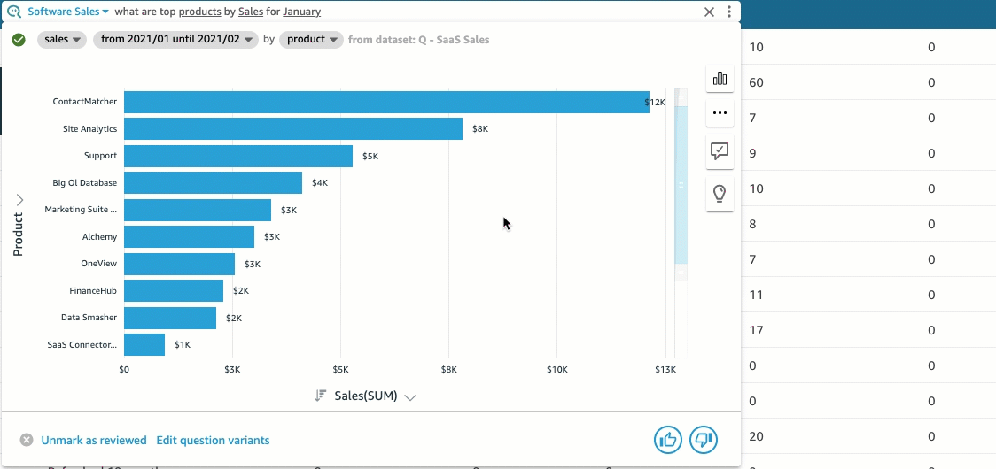Open the Sales(SUM) axis dropdown

click(410, 396)
